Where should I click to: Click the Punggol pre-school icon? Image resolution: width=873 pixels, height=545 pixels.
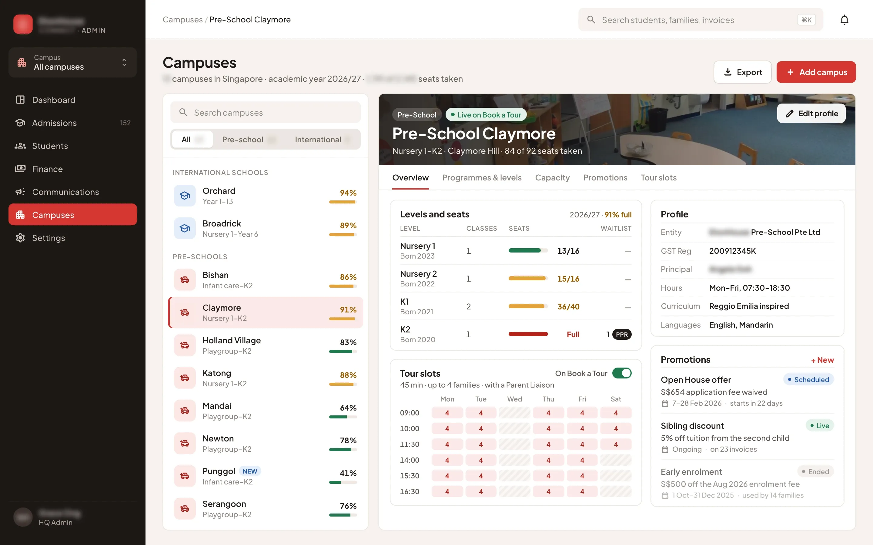point(185,476)
